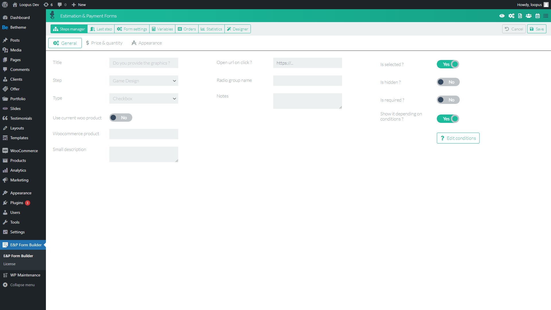Toggle Use current woo product switch
This screenshot has height=310, width=551.
coord(121,118)
